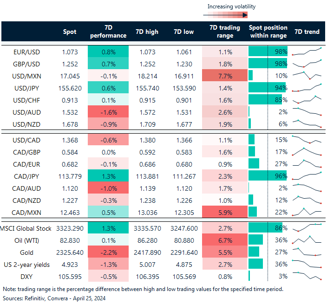The image size is (327, 304).
Task: Click the increasing volatility gradient arrow
Action: (225, 15)
